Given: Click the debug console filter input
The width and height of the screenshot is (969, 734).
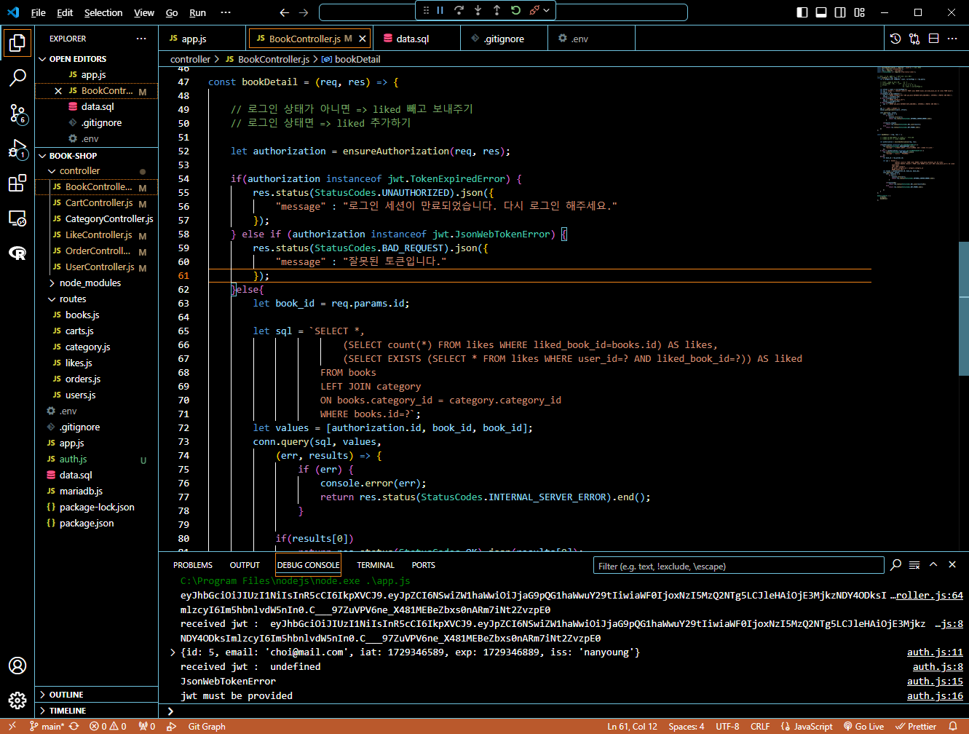Looking at the screenshot, I should click(x=738, y=566).
